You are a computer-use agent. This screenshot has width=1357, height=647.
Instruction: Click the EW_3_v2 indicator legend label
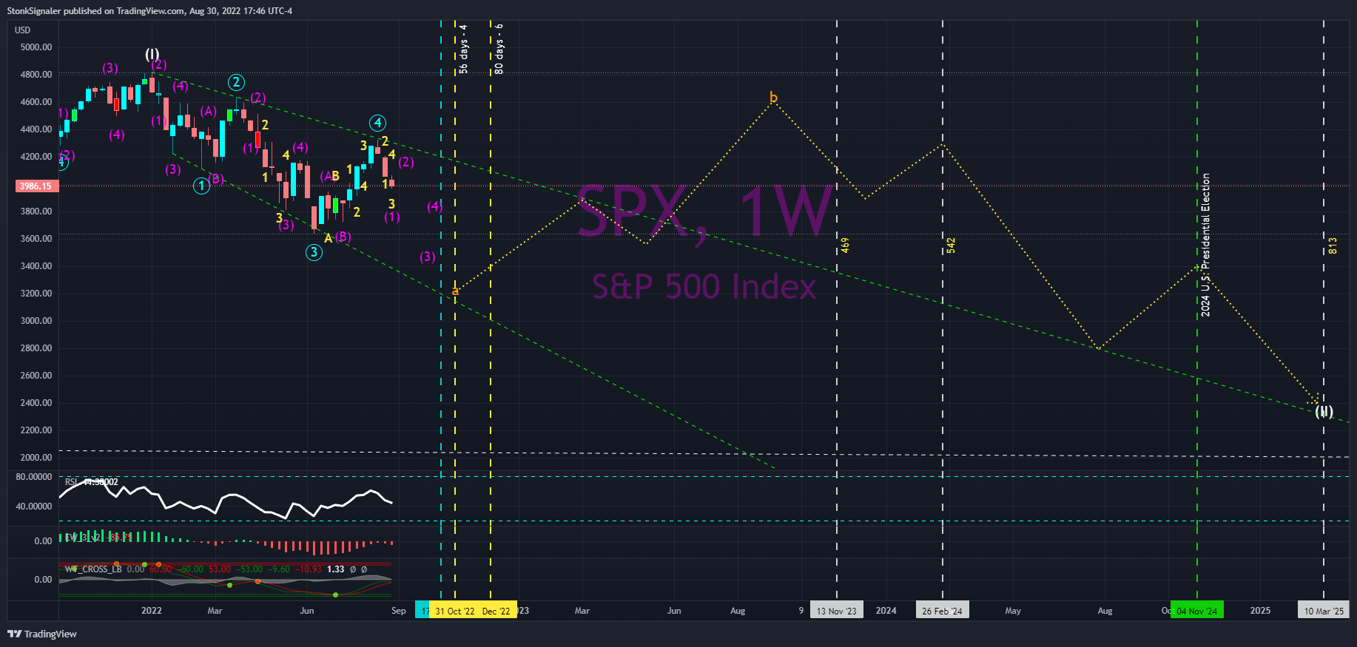pyautogui.click(x=83, y=538)
